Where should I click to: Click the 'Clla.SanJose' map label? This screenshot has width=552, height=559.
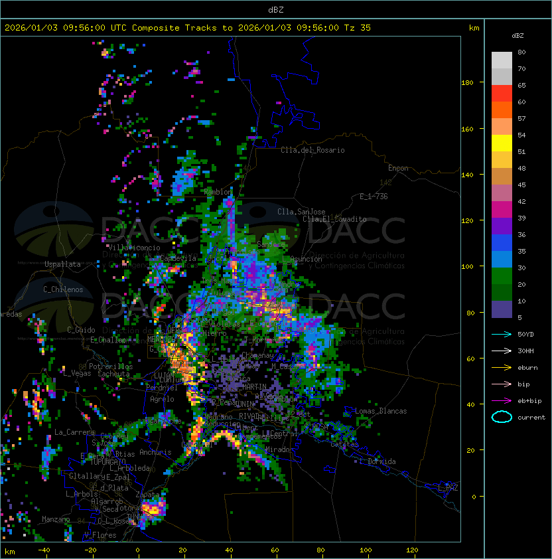coord(301,212)
